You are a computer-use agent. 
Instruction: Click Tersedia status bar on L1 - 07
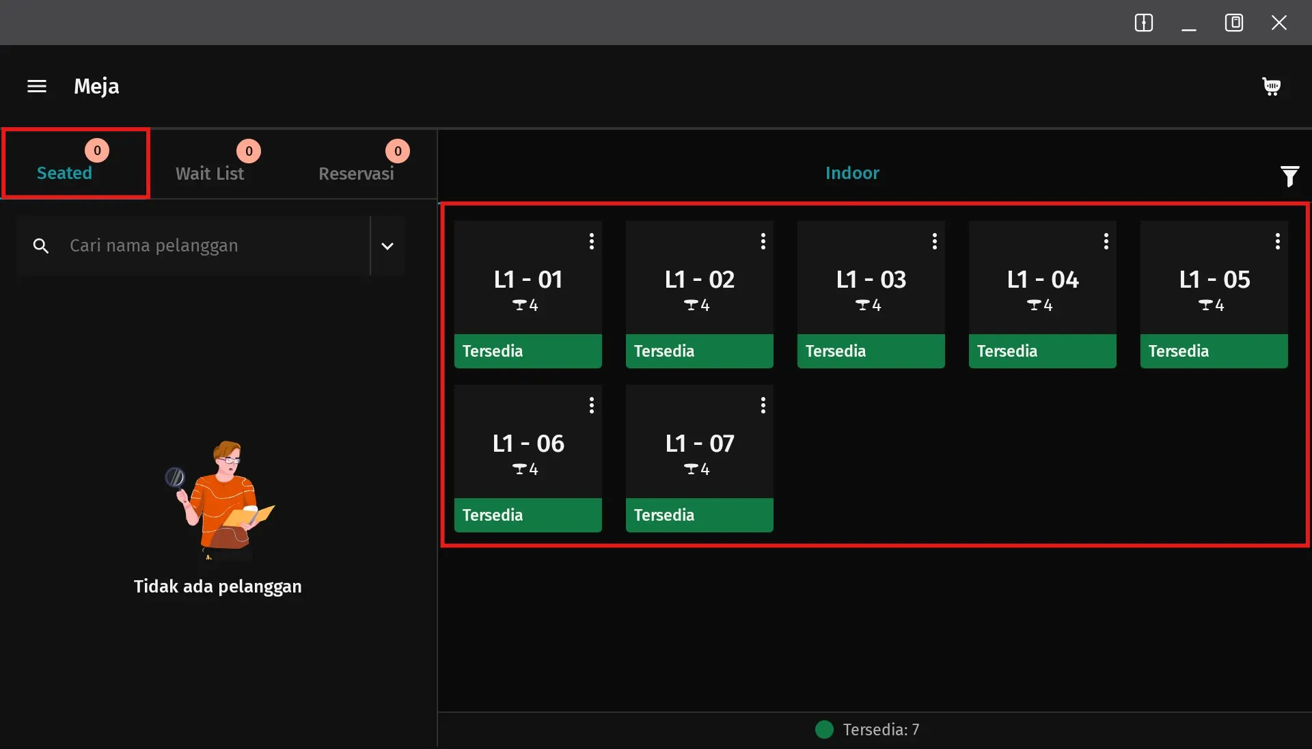699,515
